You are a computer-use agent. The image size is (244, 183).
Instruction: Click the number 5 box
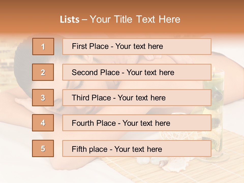pyautogui.click(x=43, y=148)
